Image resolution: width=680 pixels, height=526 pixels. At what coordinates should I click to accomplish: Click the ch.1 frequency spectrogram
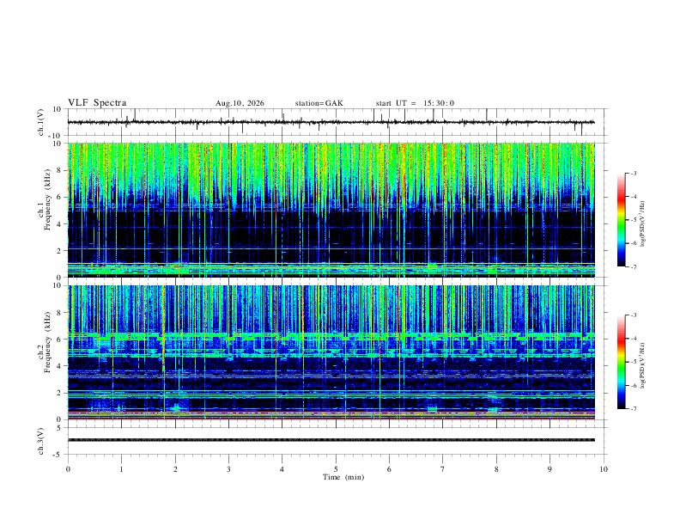coord(331,210)
